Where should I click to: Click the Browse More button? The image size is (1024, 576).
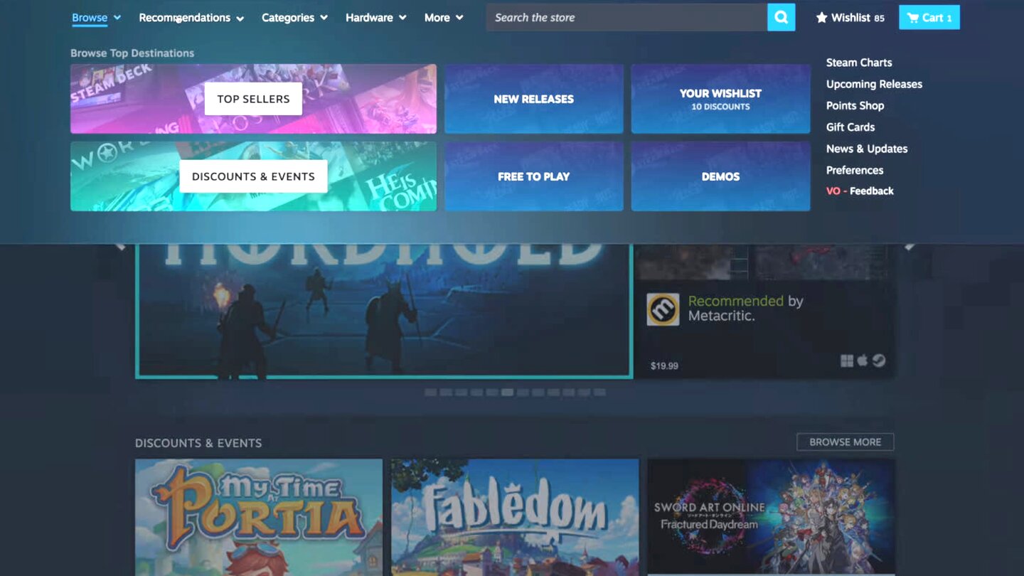[845, 442]
